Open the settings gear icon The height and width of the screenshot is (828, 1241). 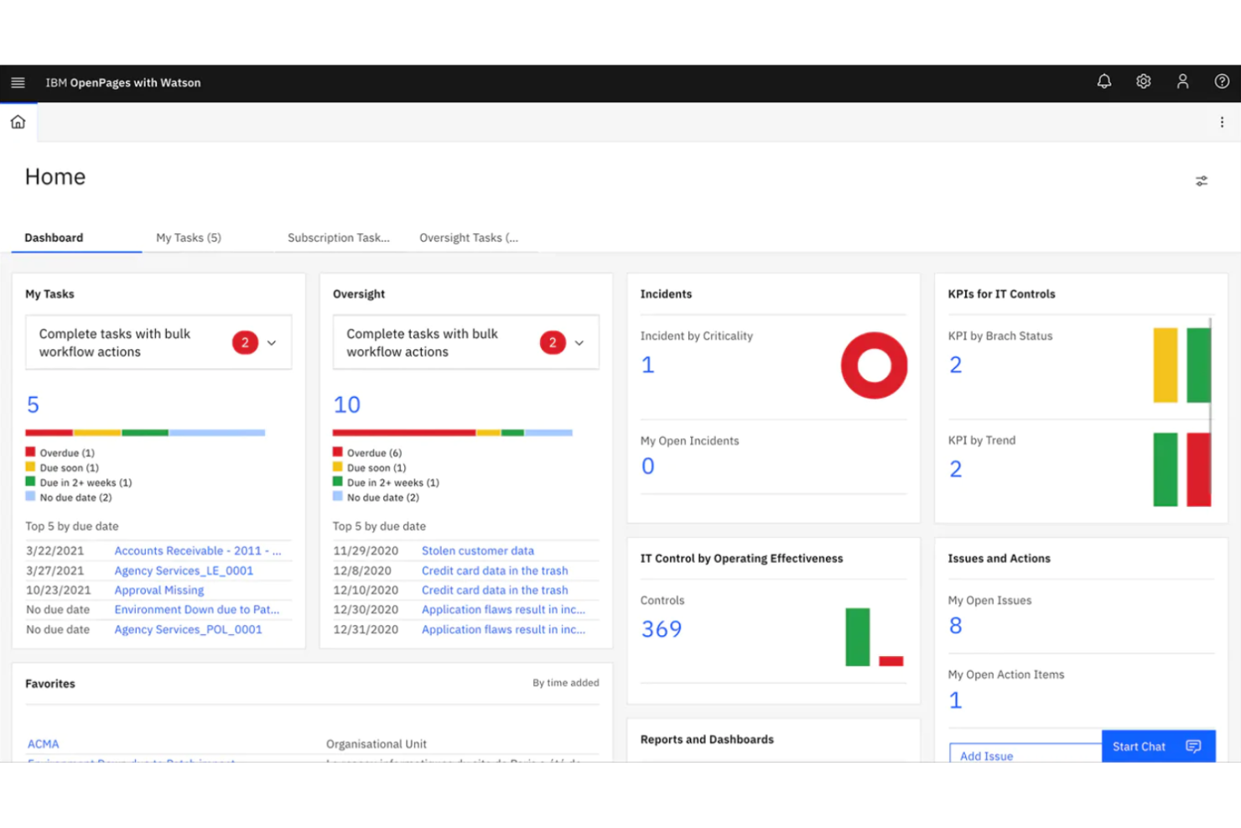tap(1143, 81)
